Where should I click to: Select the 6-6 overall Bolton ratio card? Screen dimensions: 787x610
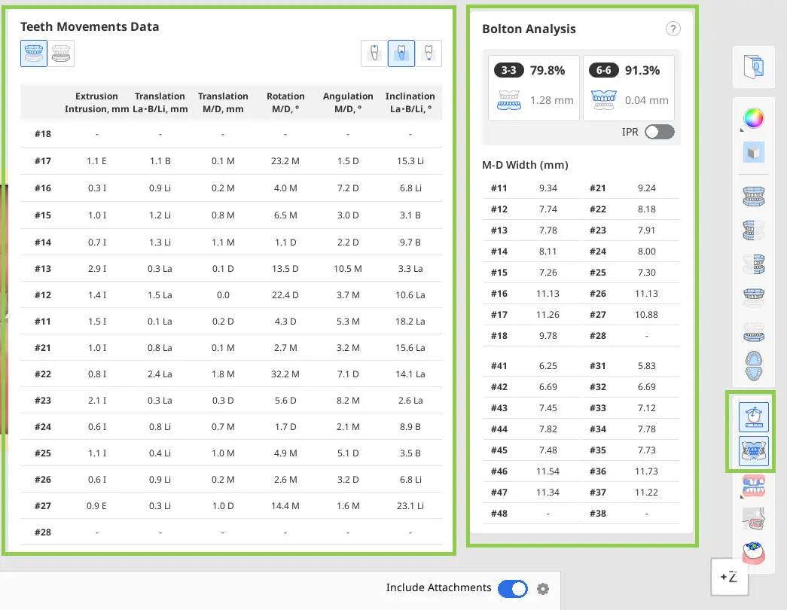(x=628, y=88)
